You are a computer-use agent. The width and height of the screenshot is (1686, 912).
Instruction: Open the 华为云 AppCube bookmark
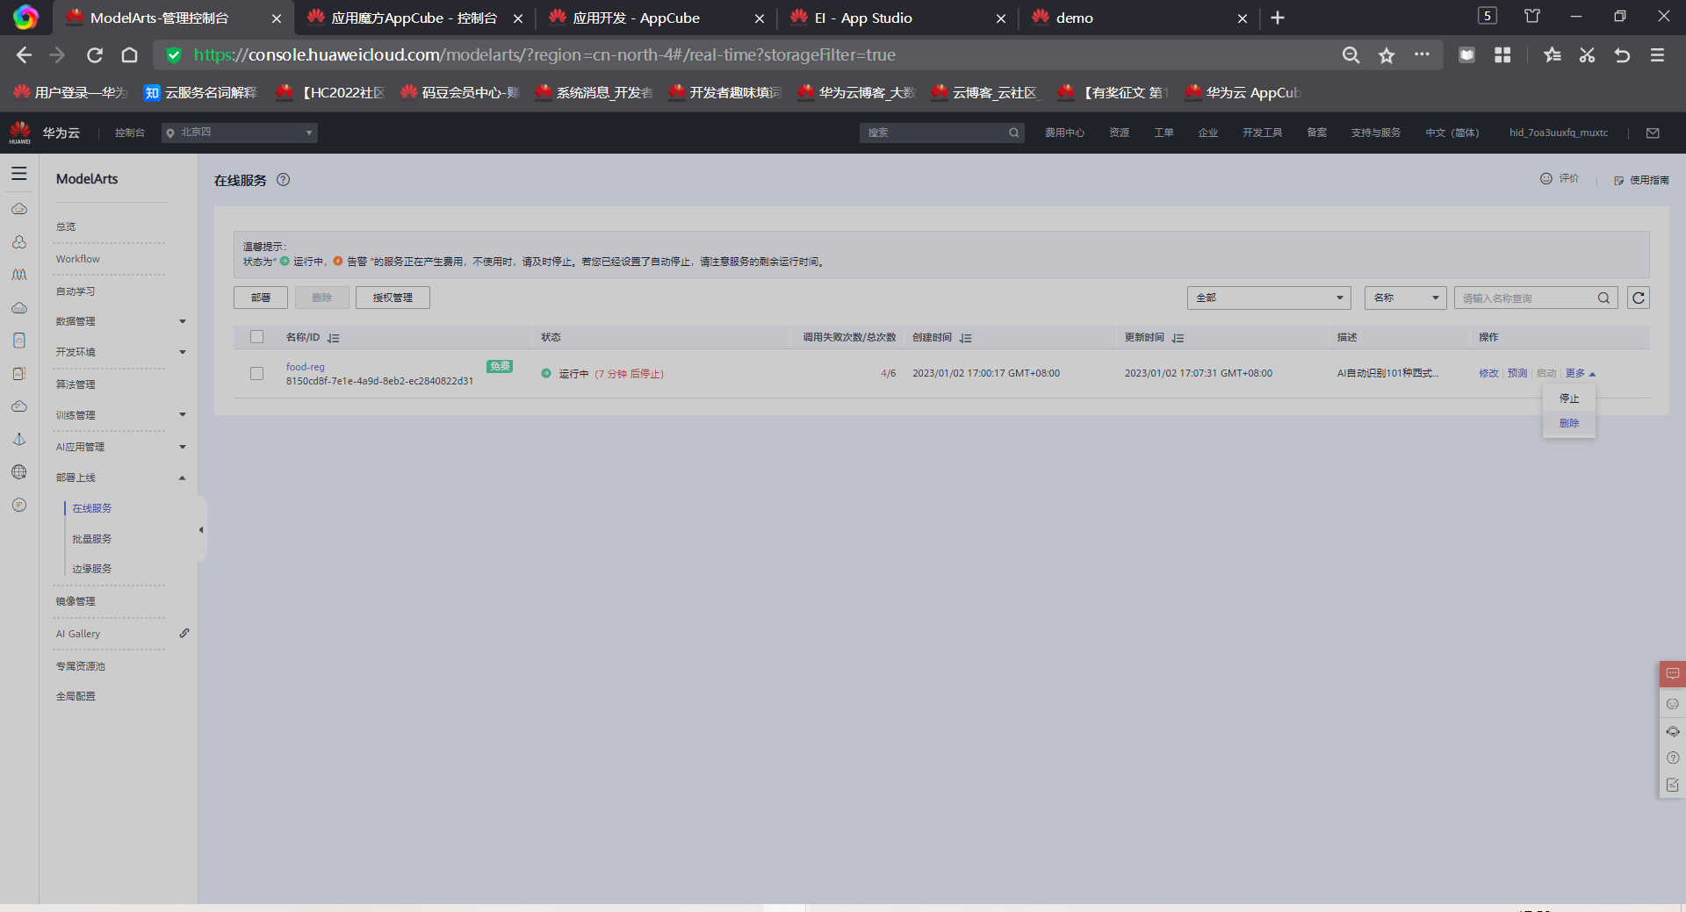(1243, 92)
